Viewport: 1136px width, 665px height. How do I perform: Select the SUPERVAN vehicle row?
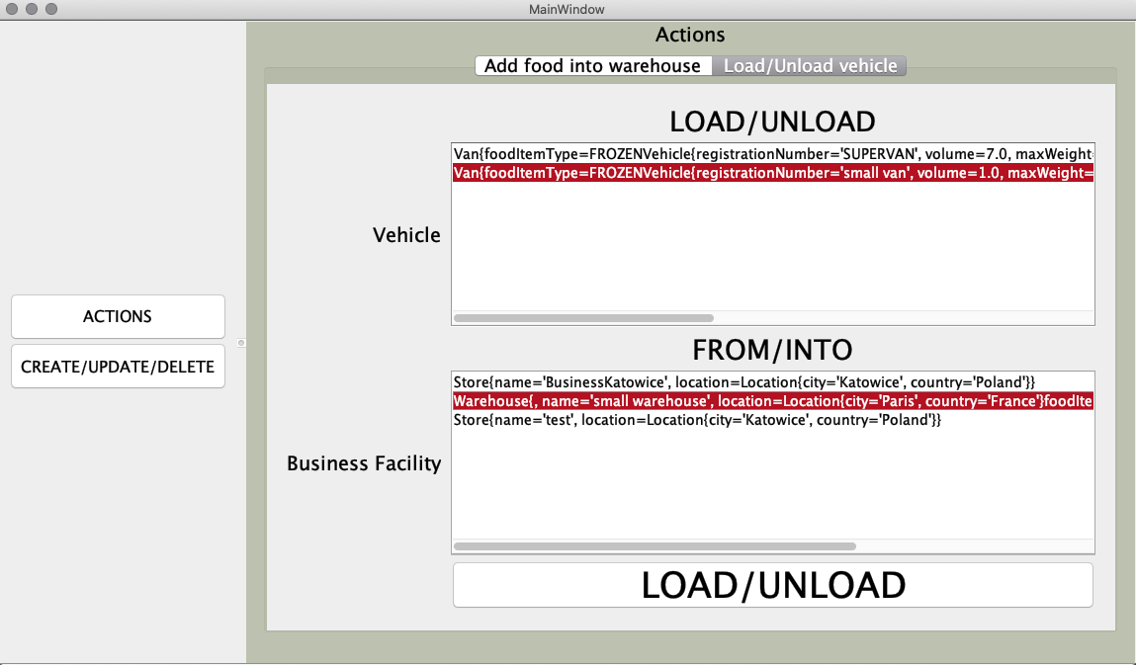(x=773, y=153)
